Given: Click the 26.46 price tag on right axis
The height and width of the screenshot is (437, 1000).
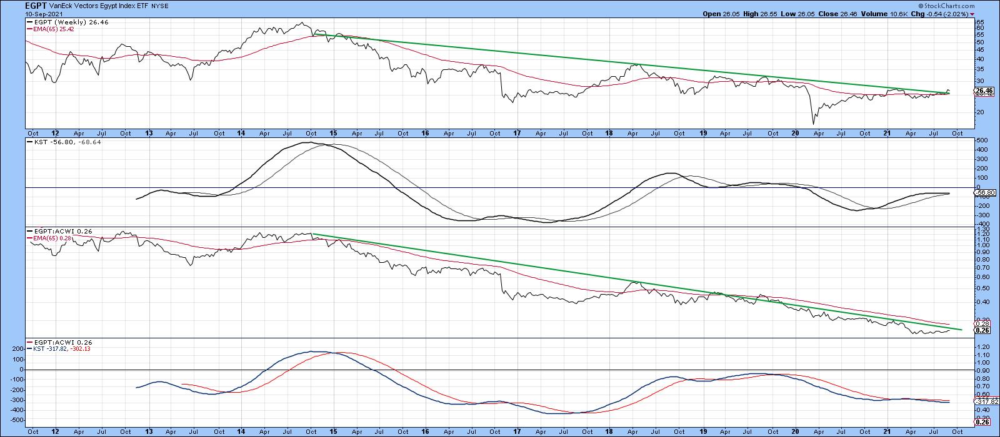Looking at the screenshot, I should click(x=984, y=91).
